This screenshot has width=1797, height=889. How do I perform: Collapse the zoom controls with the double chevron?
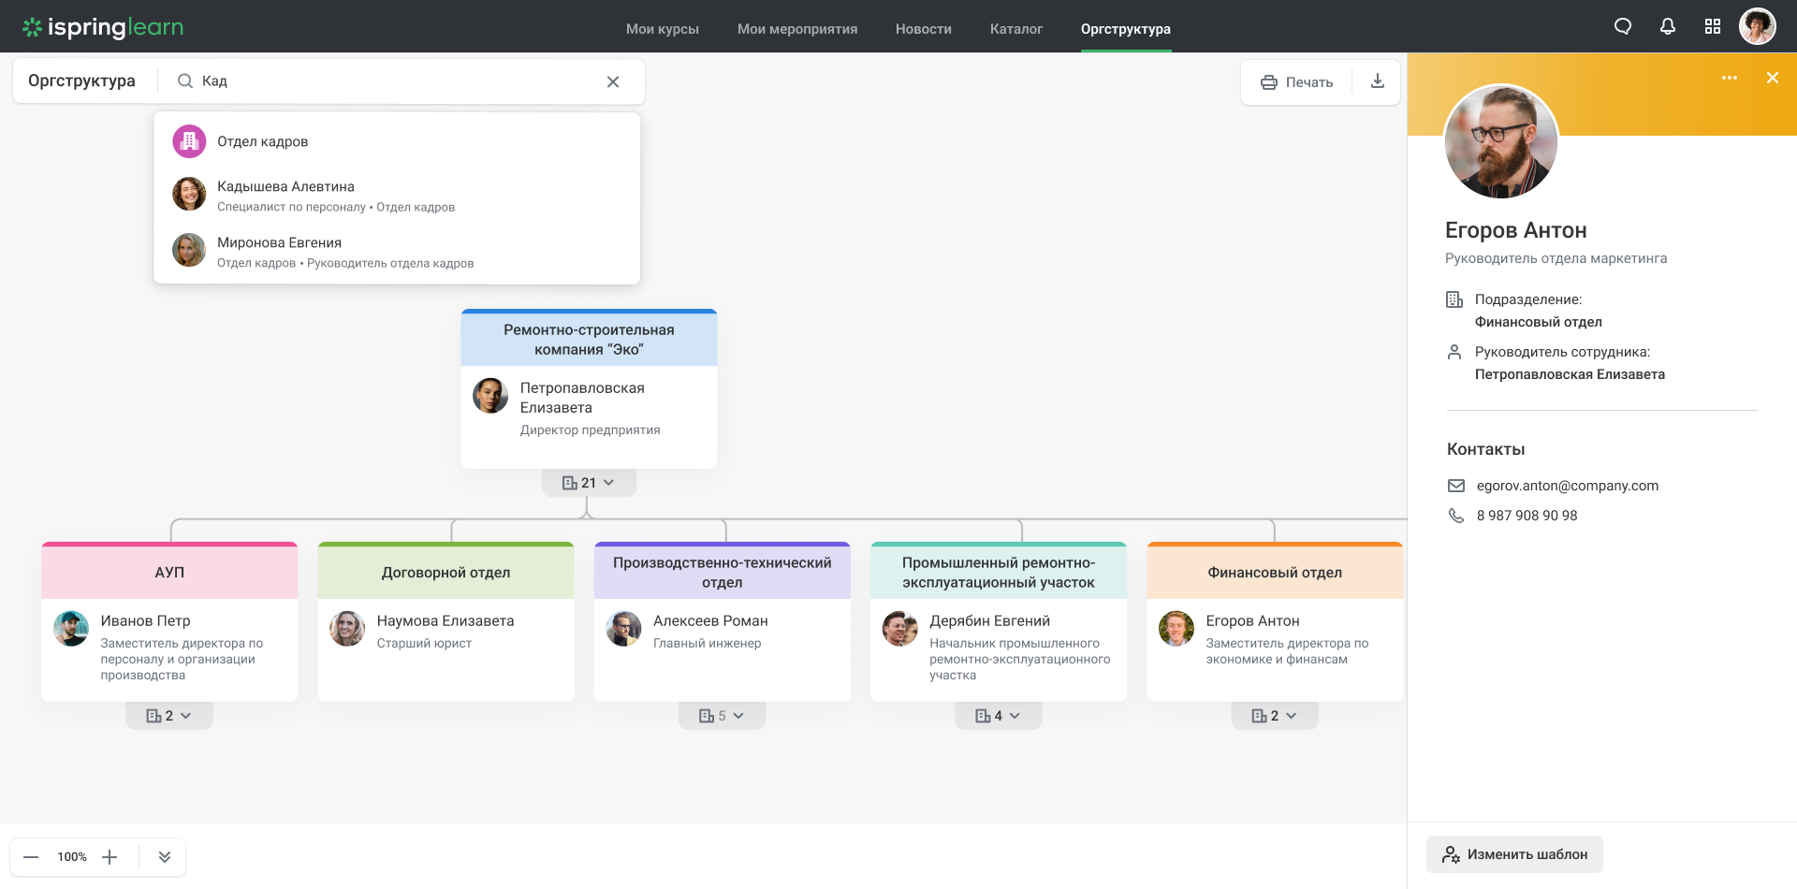164,856
